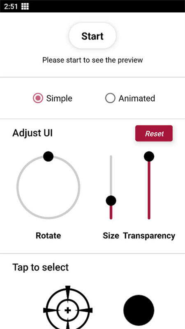Click the bottom of the Rotate circle ring

[x=48, y=218]
